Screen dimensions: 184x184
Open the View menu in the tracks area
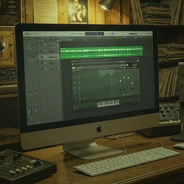(53, 38)
